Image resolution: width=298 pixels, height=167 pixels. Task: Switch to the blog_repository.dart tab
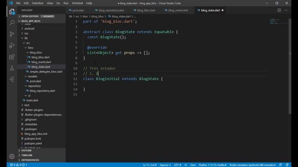click(x=111, y=10)
